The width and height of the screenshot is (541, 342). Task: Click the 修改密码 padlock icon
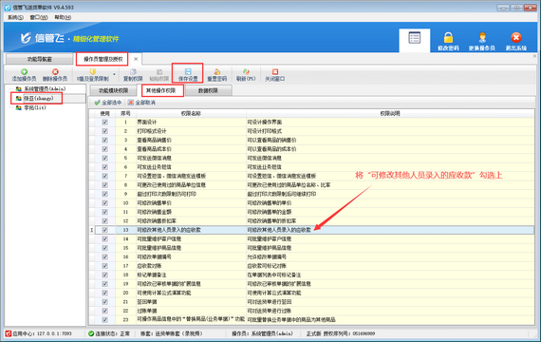[x=448, y=37]
